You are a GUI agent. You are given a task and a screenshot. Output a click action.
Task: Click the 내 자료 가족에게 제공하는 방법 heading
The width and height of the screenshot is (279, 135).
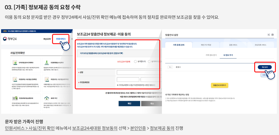177,95
